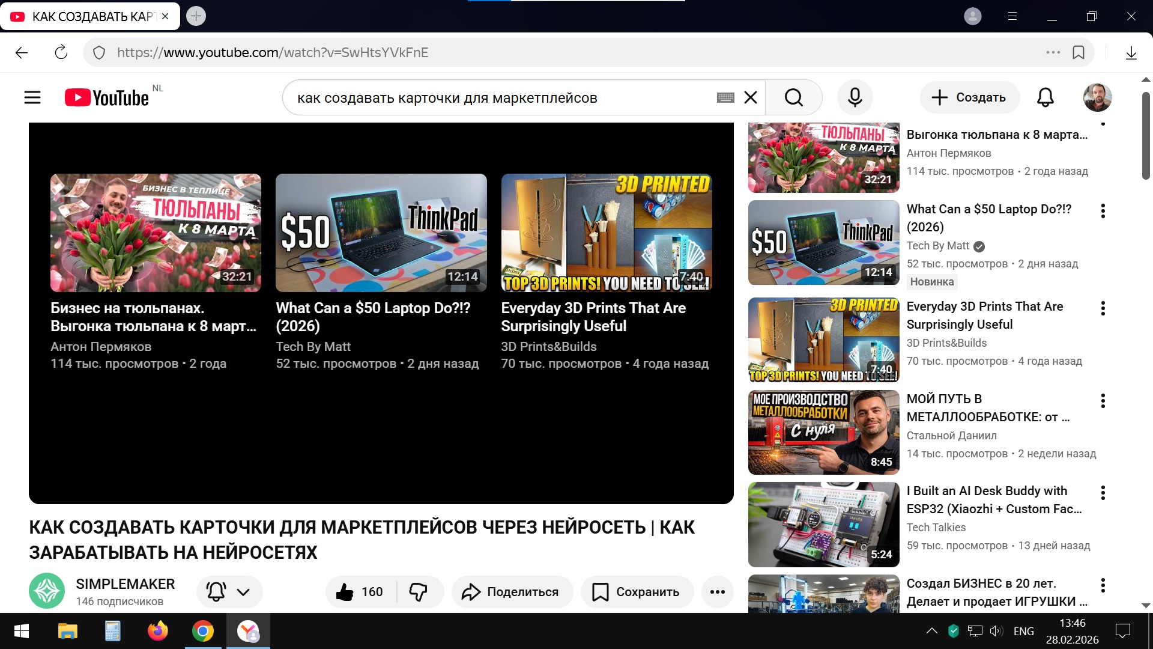This screenshot has width=1153, height=649.
Task: Bookmark the page via the address bar icon
Action: point(1079,53)
